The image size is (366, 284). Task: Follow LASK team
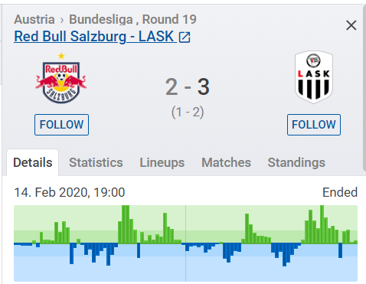pyautogui.click(x=314, y=125)
